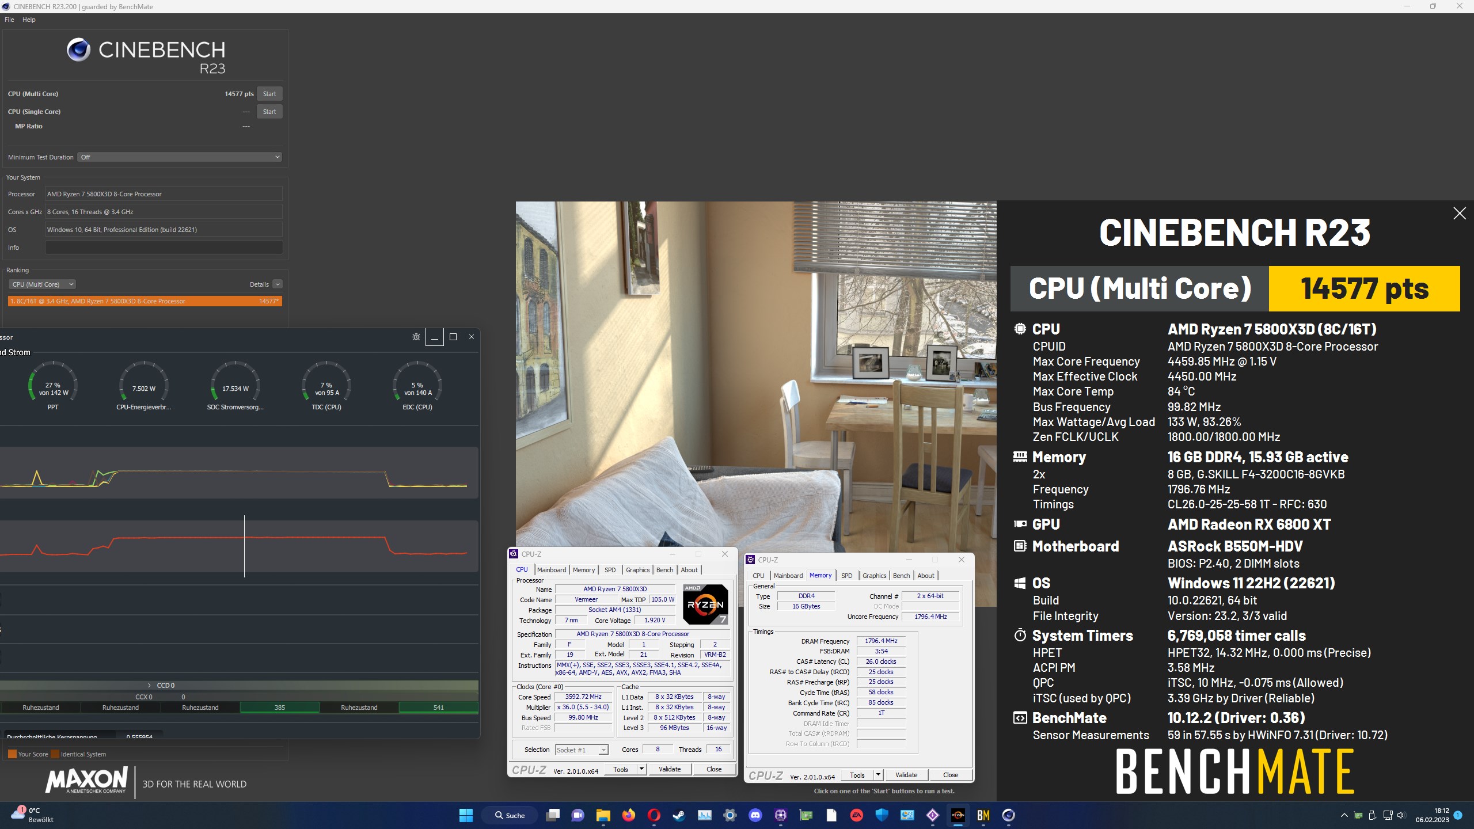1474x829 pixels.
Task: Open File Explorer from the taskbar
Action: pos(603,815)
